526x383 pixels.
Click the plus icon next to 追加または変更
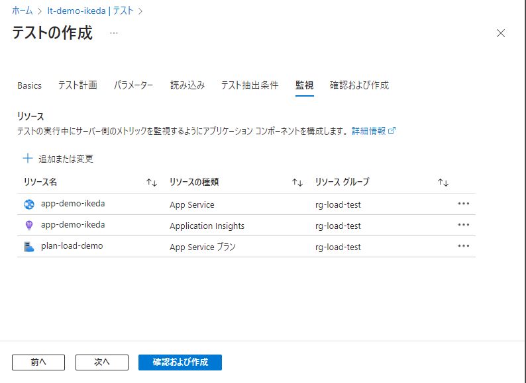point(28,158)
